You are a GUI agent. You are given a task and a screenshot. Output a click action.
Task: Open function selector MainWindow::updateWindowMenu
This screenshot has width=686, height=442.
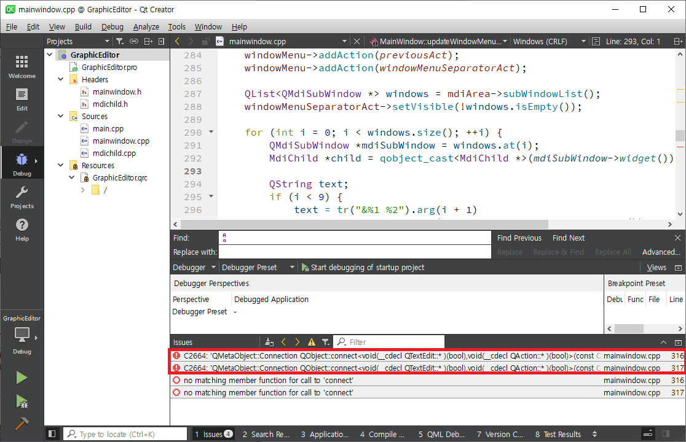coord(438,41)
